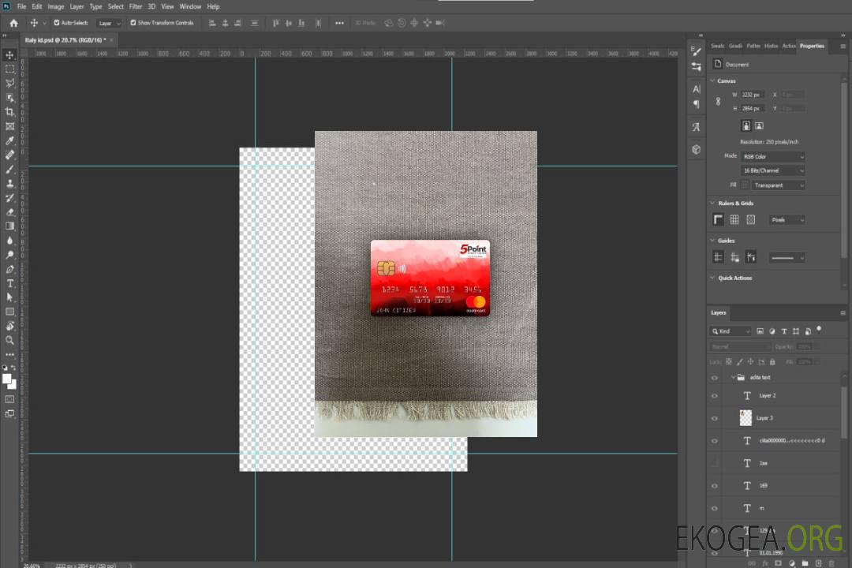852x568 pixels.
Task: Disable Show Transform Controls checkbox
Action: pyautogui.click(x=133, y=23)
